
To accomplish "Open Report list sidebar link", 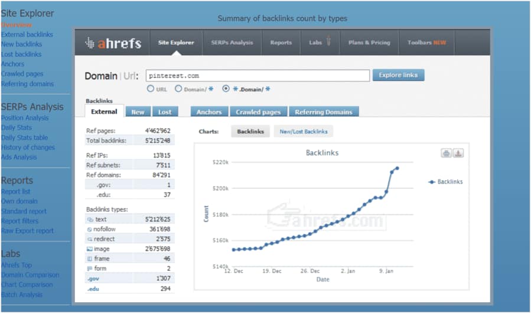I will pos(15,191).
